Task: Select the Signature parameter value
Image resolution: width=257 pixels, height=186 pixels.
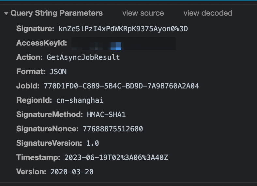Action: point(123,29)
